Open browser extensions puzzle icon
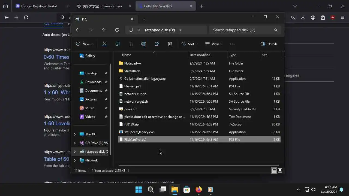This screenshot has width=349, height=196. click(323, 17)
